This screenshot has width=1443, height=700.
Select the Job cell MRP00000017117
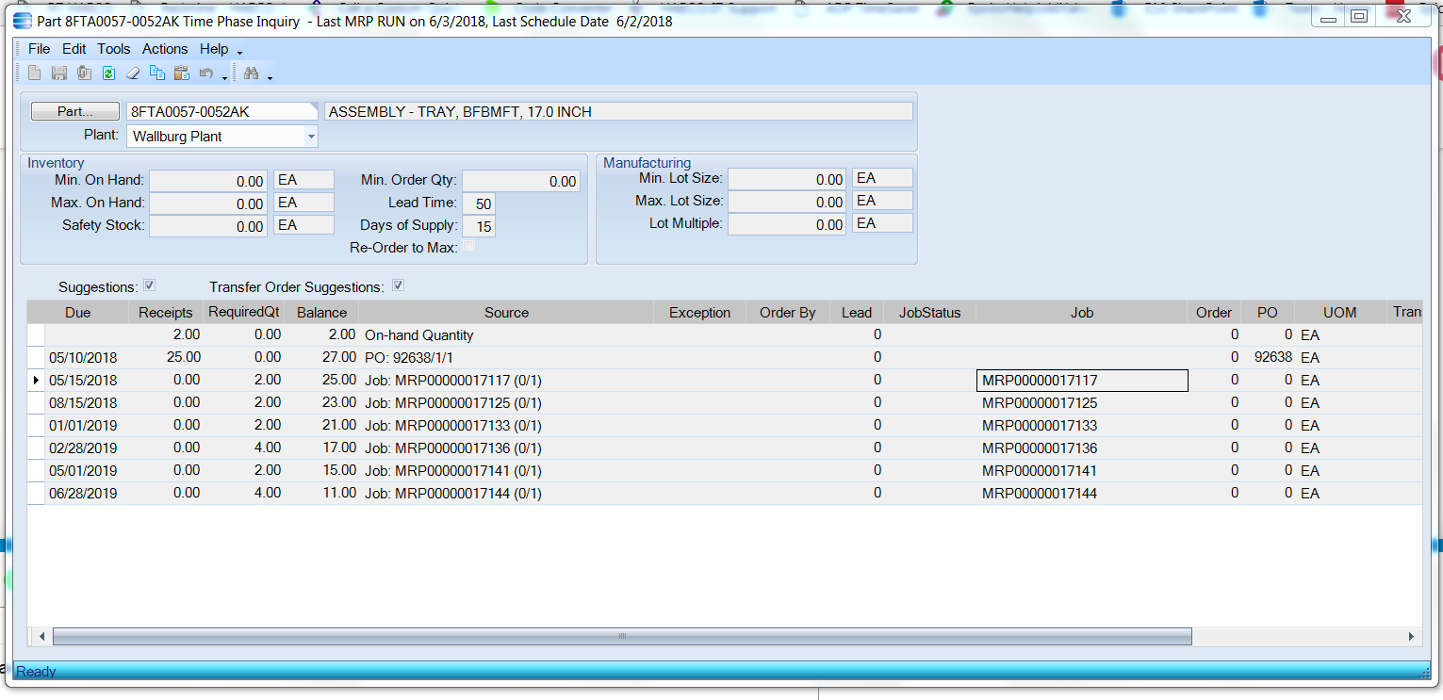(1082, 381)
